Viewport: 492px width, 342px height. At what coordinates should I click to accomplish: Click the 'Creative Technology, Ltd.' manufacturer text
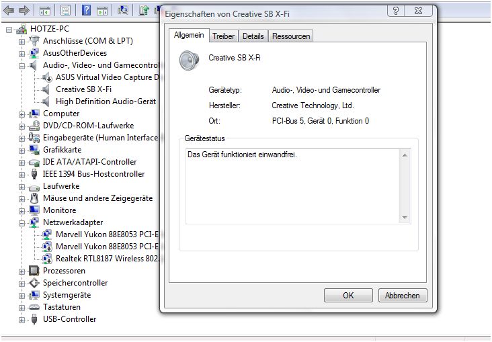[313, 105]
